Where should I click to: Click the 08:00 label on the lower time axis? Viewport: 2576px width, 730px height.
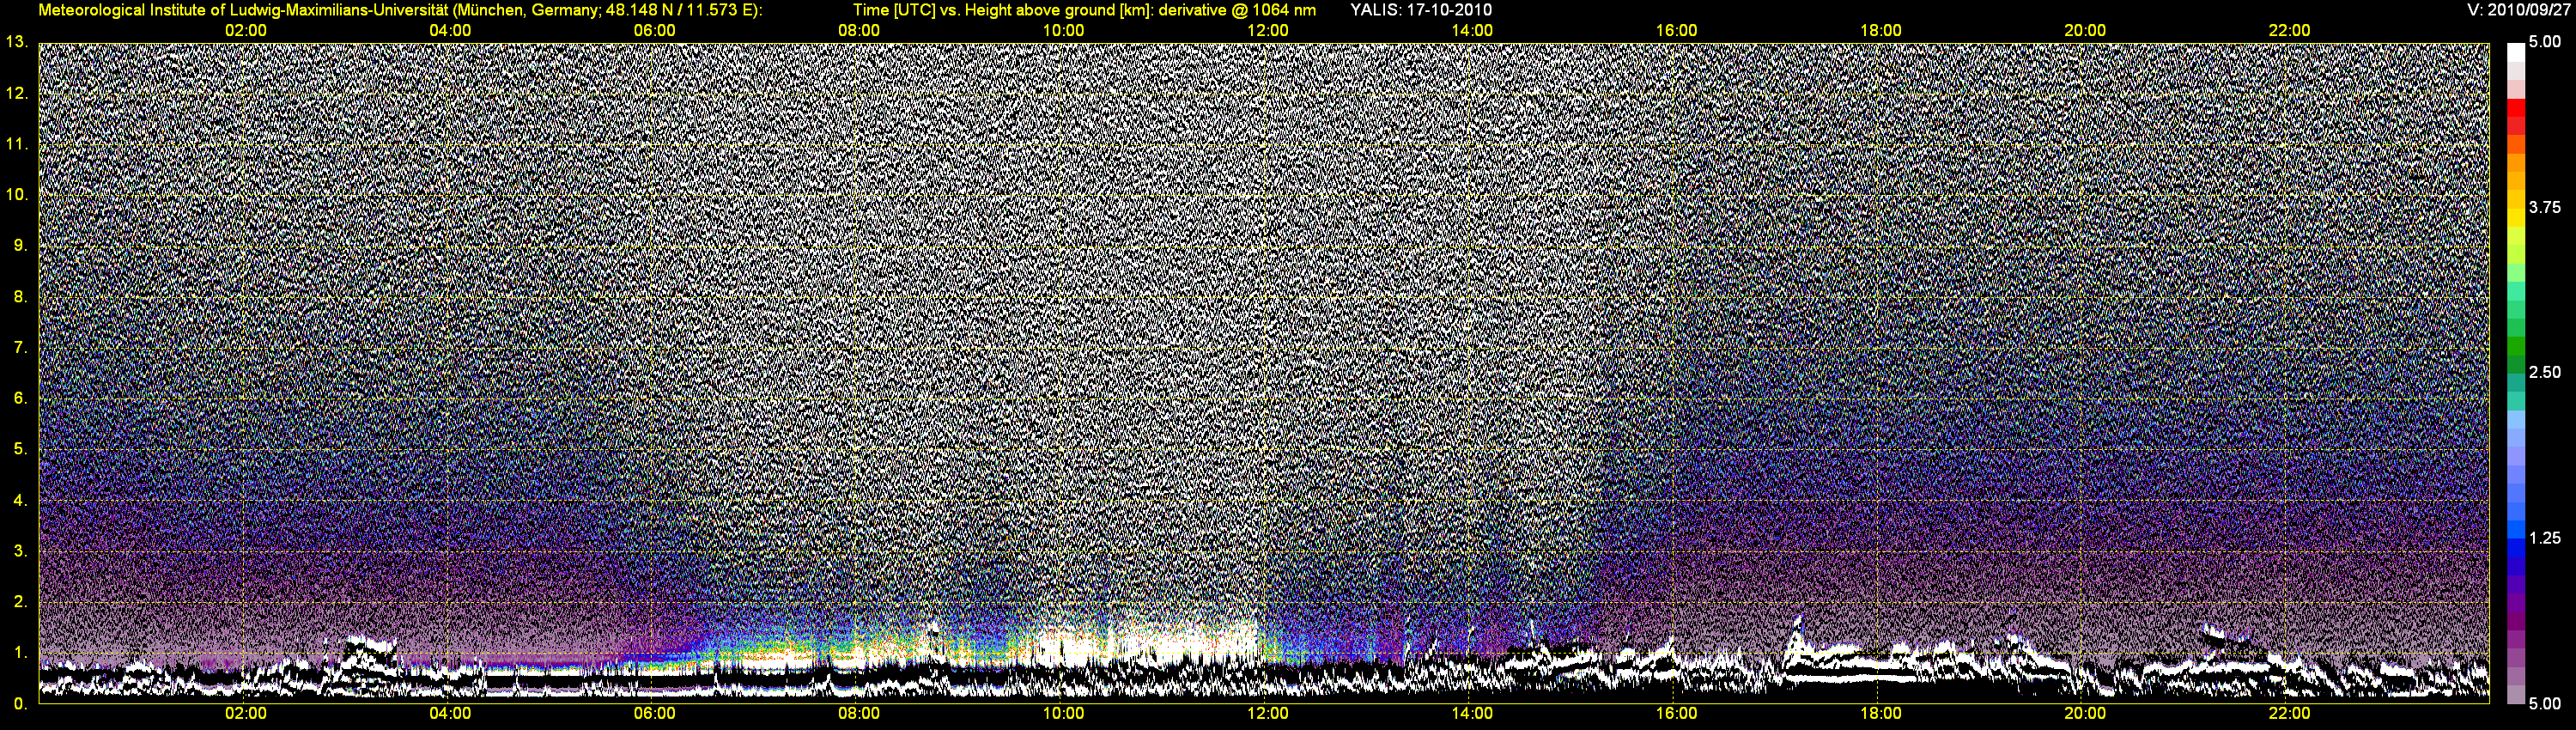859,714
